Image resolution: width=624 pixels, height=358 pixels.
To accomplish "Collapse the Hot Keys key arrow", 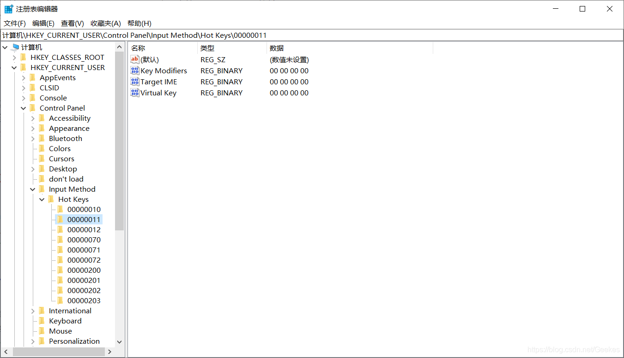I will click(x=42, y=199).
